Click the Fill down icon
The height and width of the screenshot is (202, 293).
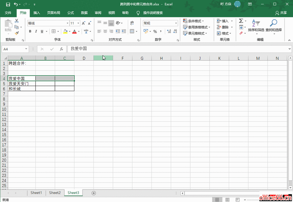[241, 27]
